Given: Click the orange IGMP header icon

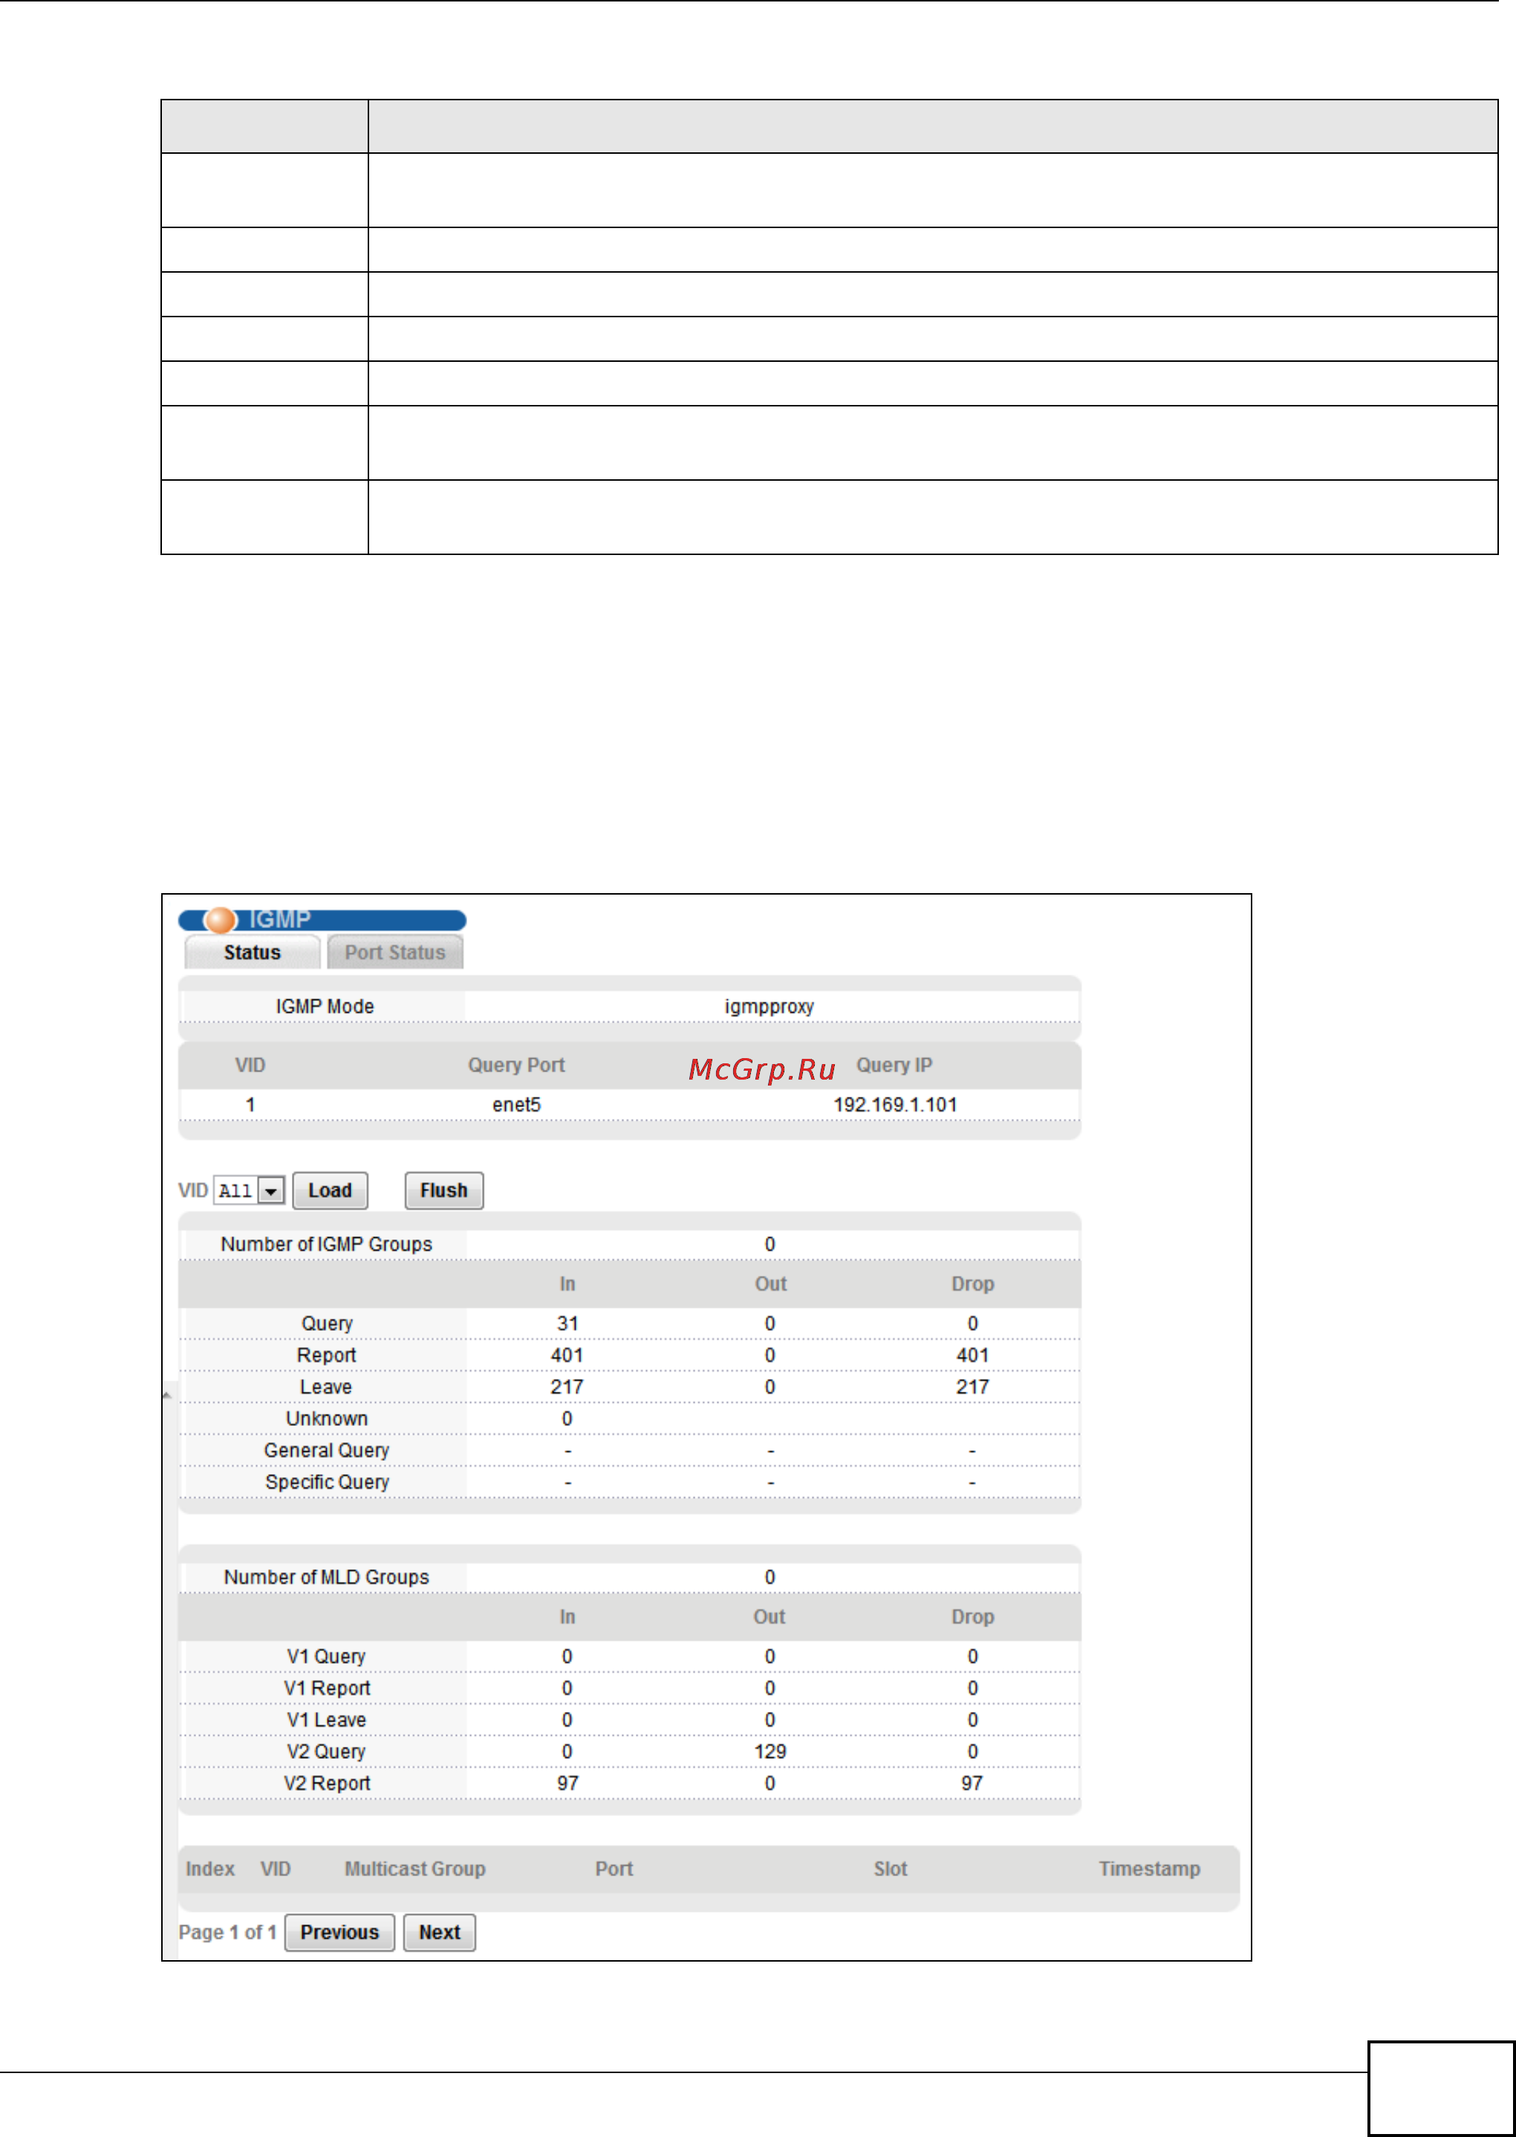Looking at the screenshot, I should 221,920.
